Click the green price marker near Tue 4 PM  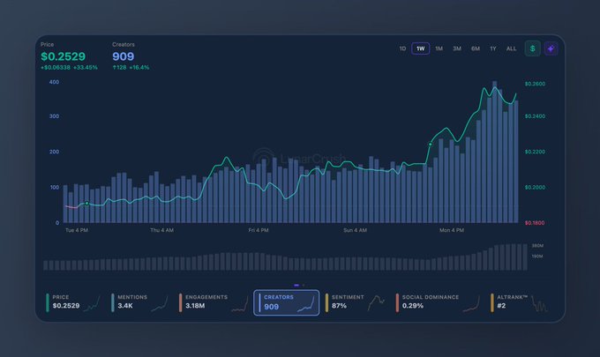(86, 204)
